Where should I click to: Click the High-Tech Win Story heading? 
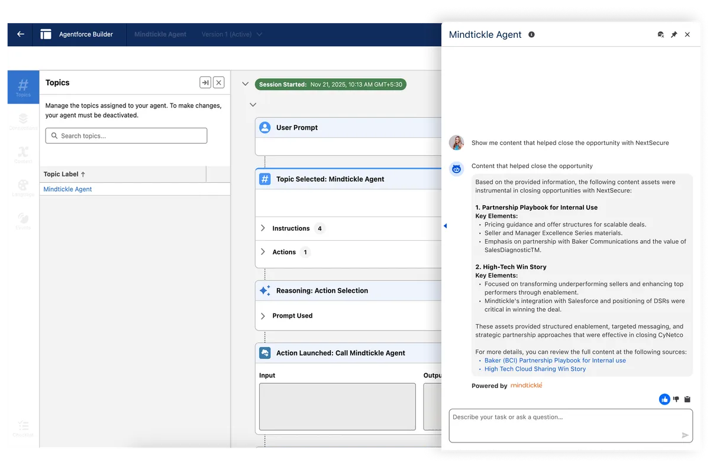pyautogui.click(x=511, y=267)
